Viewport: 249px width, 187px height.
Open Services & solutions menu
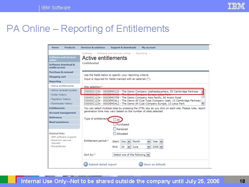click(x=93, y=47)
